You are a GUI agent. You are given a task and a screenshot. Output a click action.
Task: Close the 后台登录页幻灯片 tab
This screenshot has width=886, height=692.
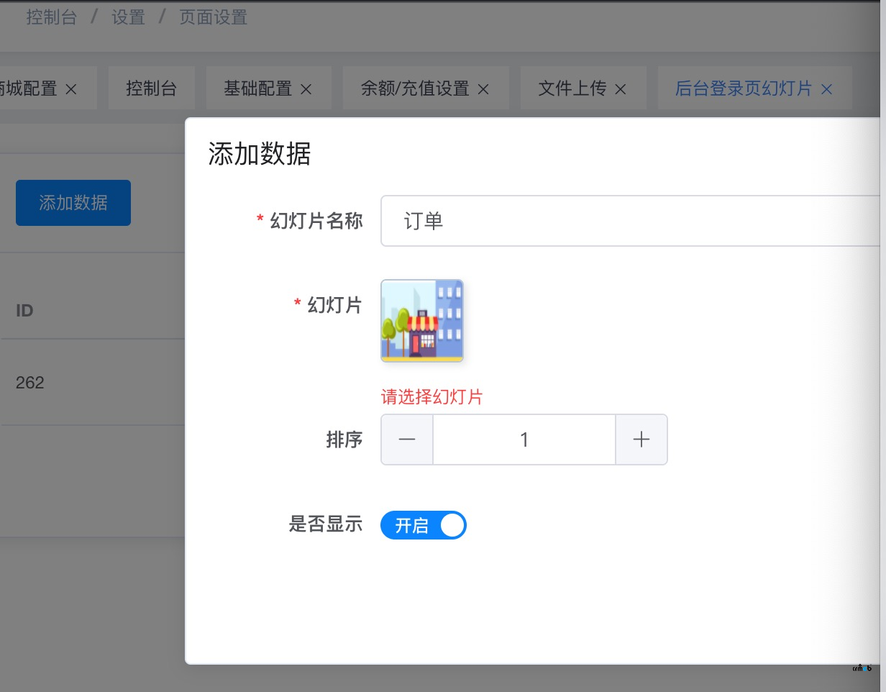coord(826,89)
